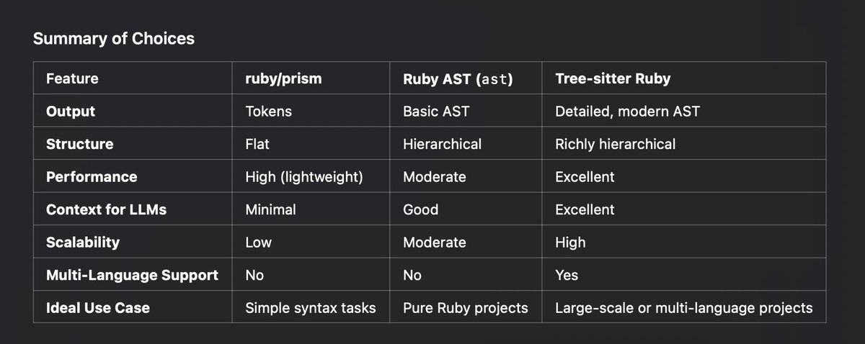This screenshot has width=865, height=344.
Task: Click the "Ideal Use Case" row label
Action: pyautogui.click(x=98, y=308)
